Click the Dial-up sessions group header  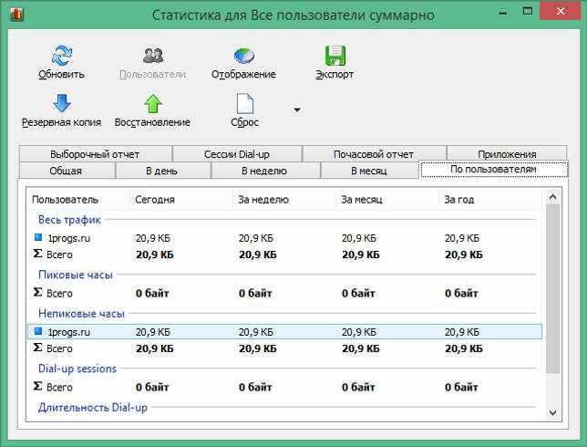[x=77, y=369]
